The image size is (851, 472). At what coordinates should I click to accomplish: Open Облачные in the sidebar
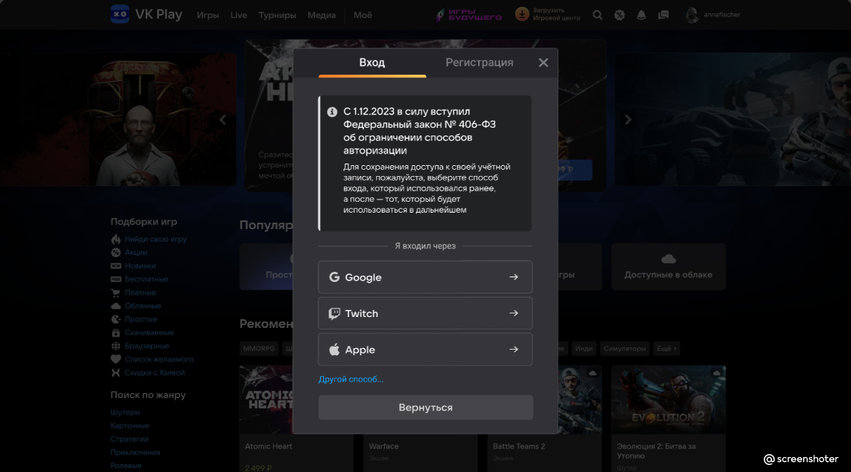(142, 306)
